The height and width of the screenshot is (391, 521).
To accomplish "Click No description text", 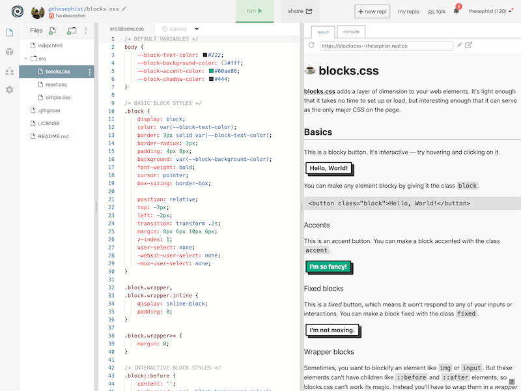I will point(70,16).
